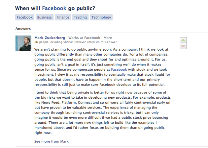Open the Trading topic tag
The height and width of the screenshot is (148, 208).
point(80,17)
